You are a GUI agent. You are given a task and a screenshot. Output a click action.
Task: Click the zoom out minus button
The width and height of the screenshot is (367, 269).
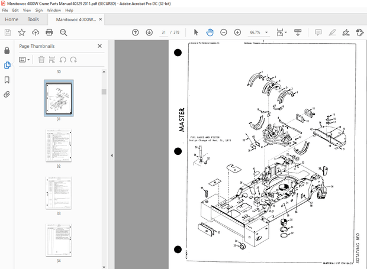pos(224,33)
